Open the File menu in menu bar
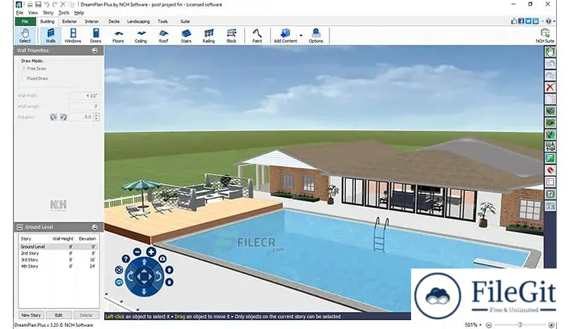Image resolution: width=569 pixels, height=329 pixels. pos(20,13)
